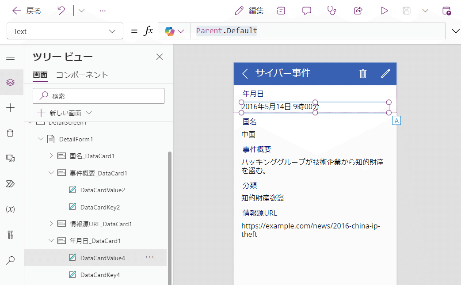Select the 中国 value on canvas
Screen dimensions: 461x285
pos(248,135)
